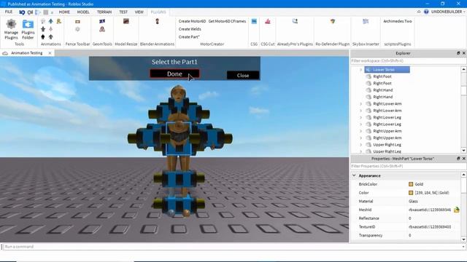The width and height of the screenshot is (467, 262).
Task: Switch to the HOME ribbon tab
Action: pos(64,12)
